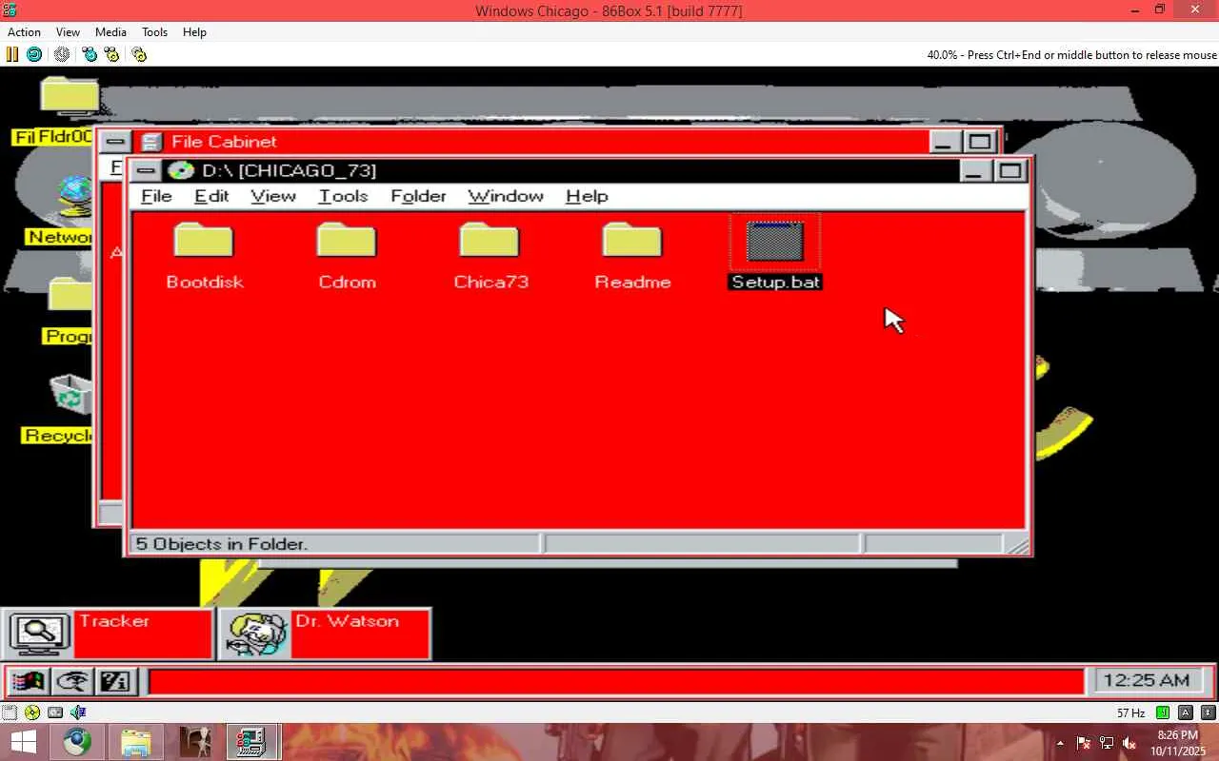
Task: Minimize the D:\ [CHICAGO_73] window
Action: [973, 171]
